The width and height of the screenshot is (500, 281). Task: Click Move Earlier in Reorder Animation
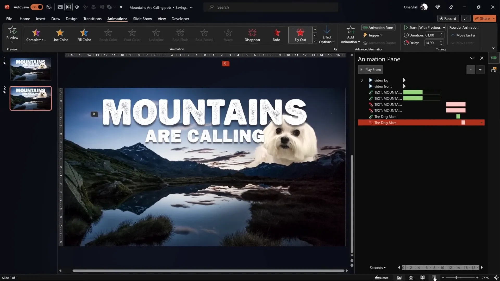(463, 35)
